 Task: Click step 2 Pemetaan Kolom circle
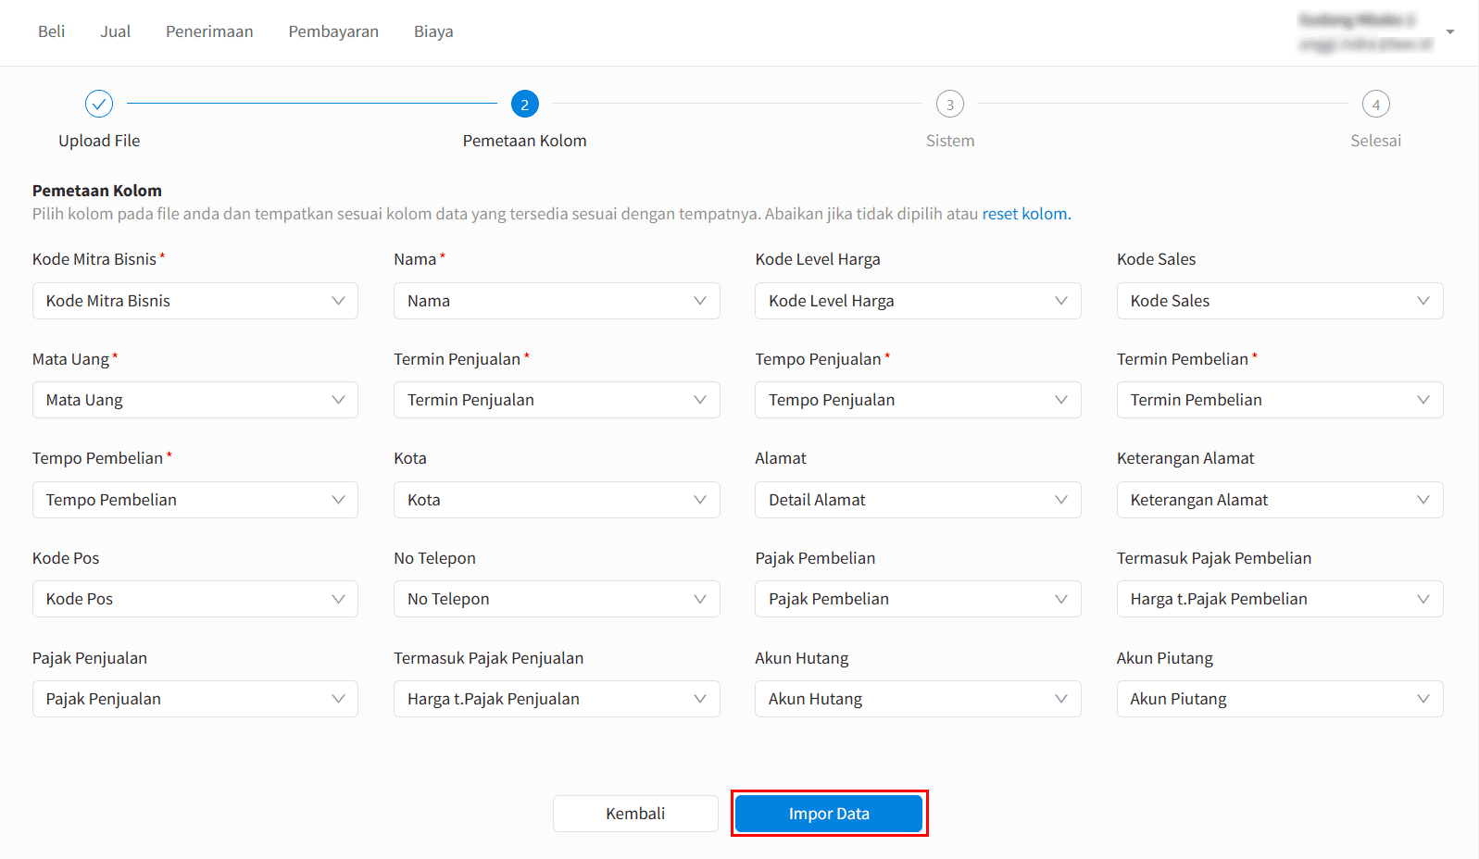tap(525, 104)
